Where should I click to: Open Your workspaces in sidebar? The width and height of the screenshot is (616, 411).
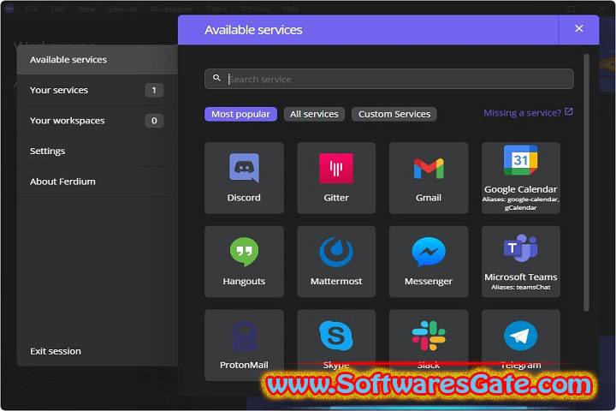click(97, 121)
